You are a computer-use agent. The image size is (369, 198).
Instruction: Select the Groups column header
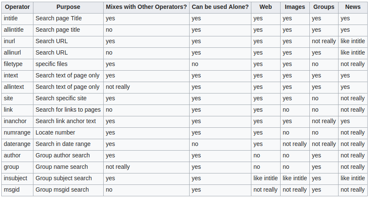click(324, 7)
